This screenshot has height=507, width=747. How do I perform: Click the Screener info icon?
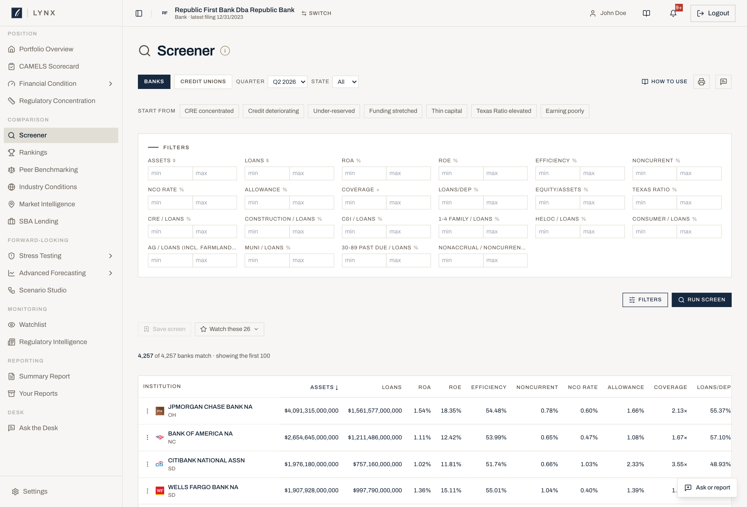click(225, 51)
